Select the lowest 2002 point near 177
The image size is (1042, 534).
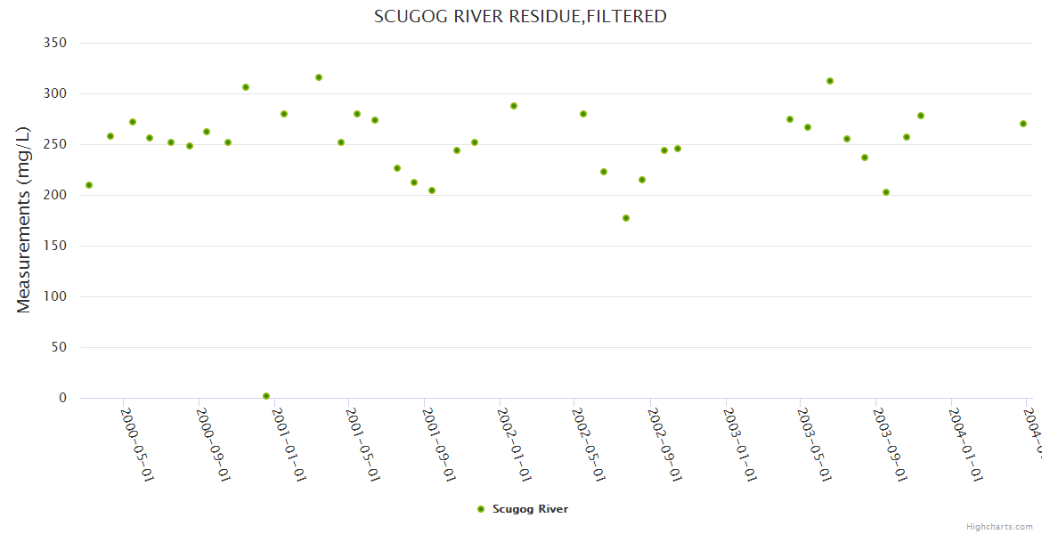point(626,218)
